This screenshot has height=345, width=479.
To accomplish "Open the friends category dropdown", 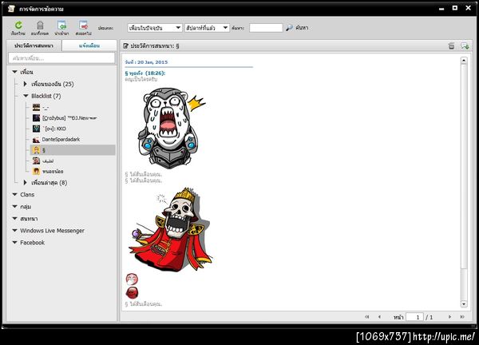I will (155, 28).
